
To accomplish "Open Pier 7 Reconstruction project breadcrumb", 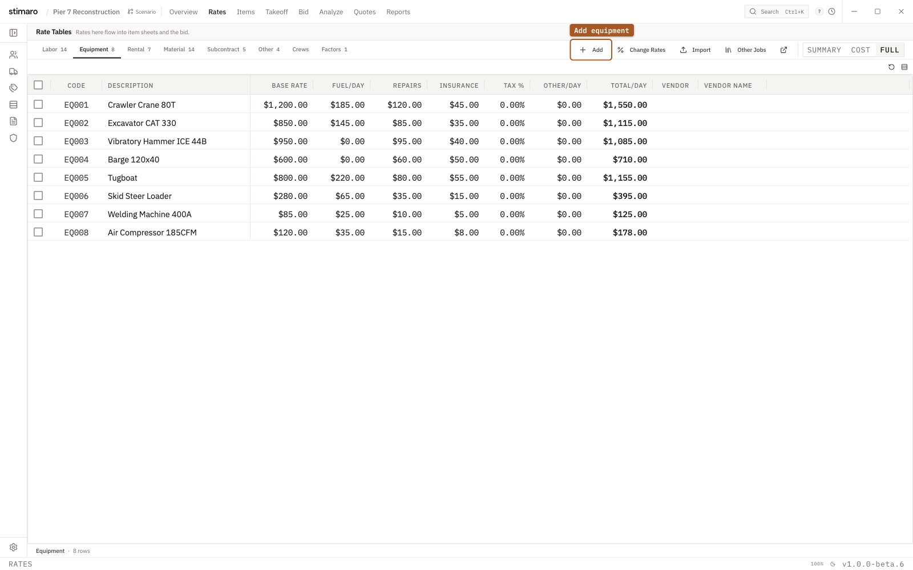I will pos(86,12).
